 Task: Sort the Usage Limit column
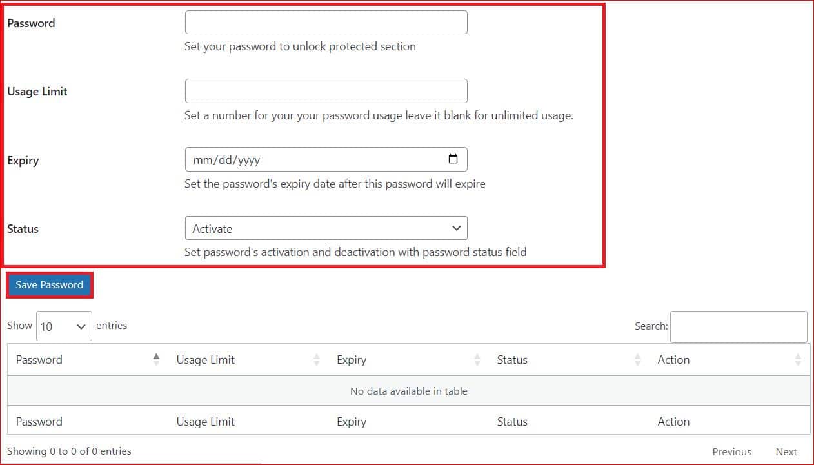[x=315, y=359]
